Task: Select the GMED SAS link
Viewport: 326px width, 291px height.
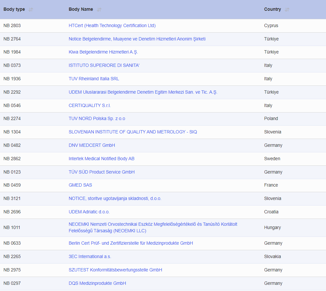Action: tap(80, 185)
